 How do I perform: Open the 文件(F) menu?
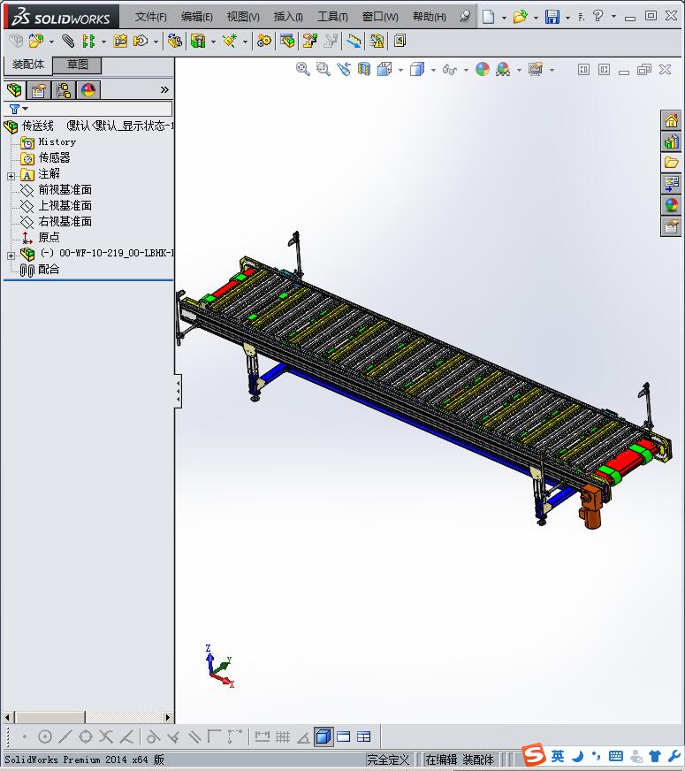coord(151,17)
